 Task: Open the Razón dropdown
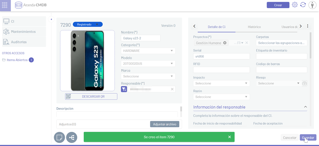pos(221,97)
